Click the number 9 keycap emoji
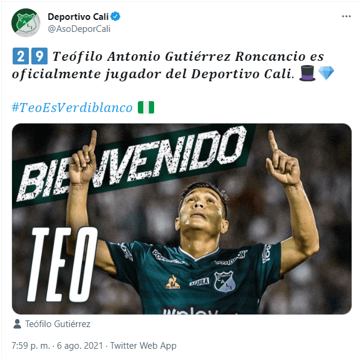 (39, 56)
